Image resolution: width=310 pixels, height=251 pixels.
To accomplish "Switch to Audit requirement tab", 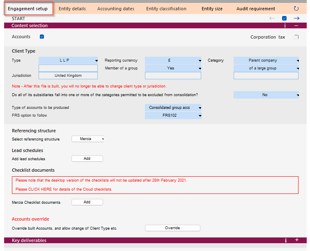I will pos(256,9).
